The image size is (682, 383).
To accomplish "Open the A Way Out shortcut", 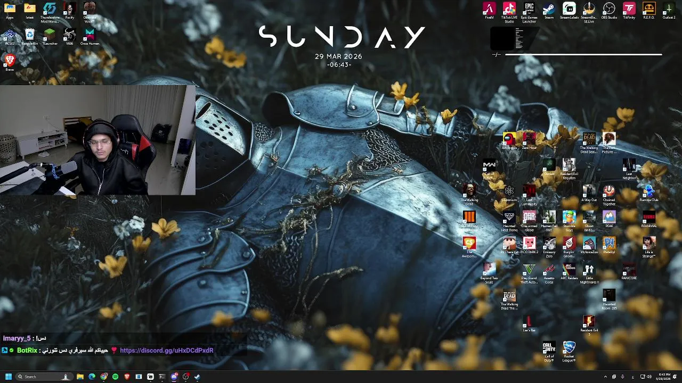I will click(589, 193).
